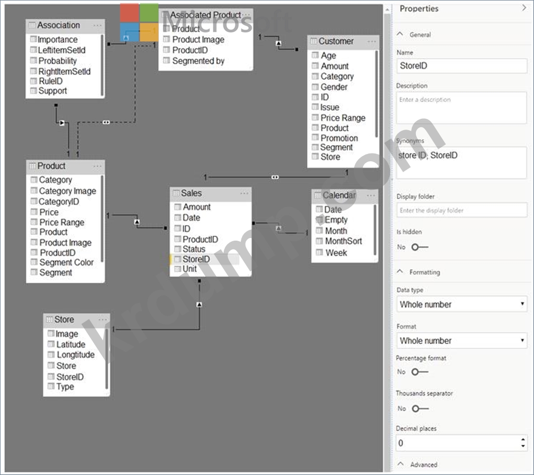Select the RuleID field in Association

[x=50, y=81]
